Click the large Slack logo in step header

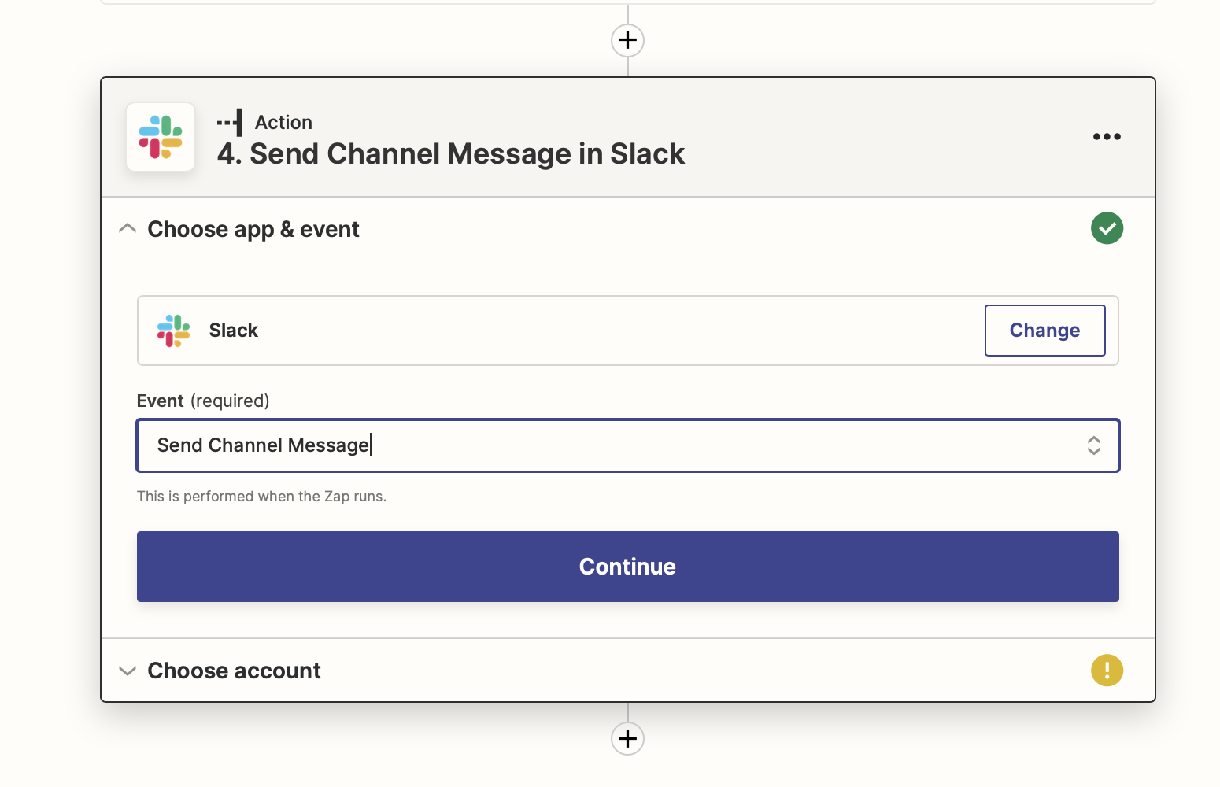(x=161, y=137)
